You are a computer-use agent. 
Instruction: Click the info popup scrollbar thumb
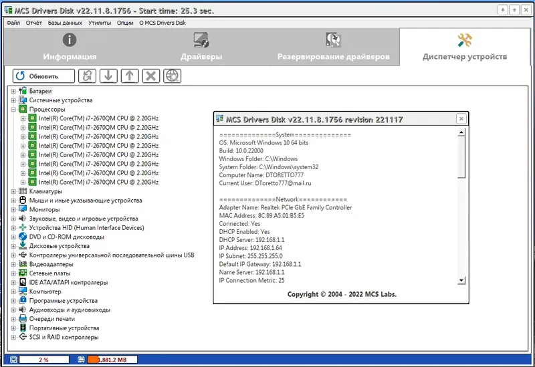coord(461,157)
